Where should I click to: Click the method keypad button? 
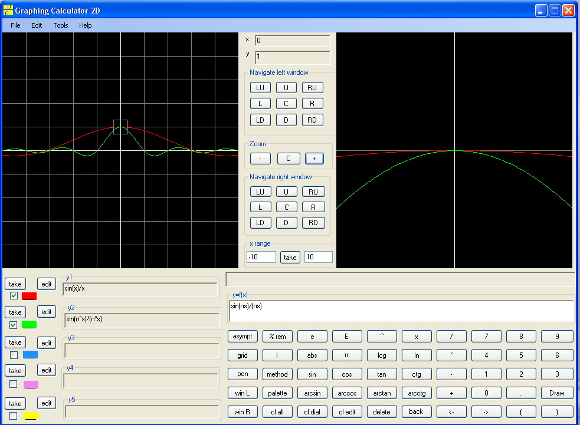coord(277,374)
